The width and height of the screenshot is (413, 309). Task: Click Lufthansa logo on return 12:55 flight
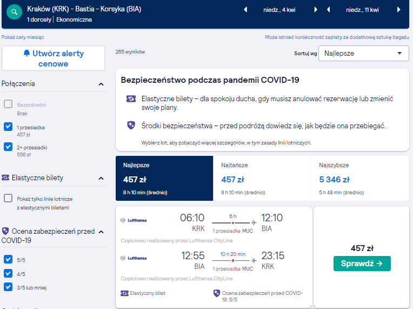click(x=134, y=258)
